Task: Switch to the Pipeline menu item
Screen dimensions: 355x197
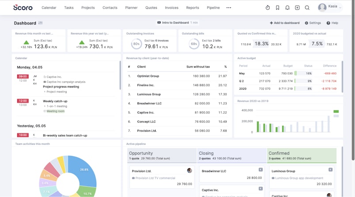Action: coord(213,8)
